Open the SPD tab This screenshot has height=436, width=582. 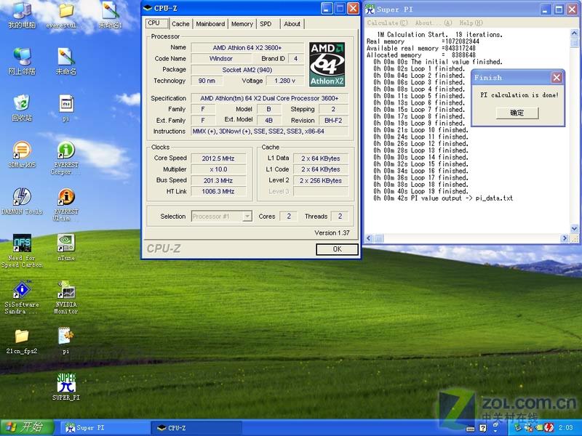(266, 24)
